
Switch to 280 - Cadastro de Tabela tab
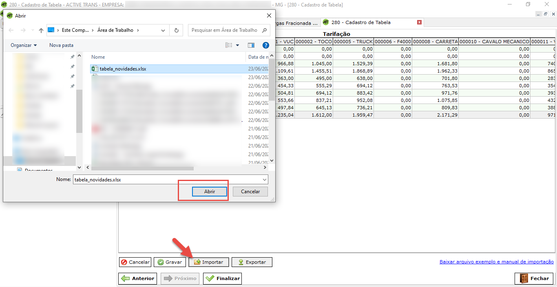coord(360,22)
